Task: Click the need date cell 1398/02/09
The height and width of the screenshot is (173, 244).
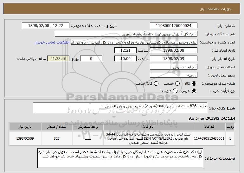Action: pyautogui.click(x=25, y=138)
